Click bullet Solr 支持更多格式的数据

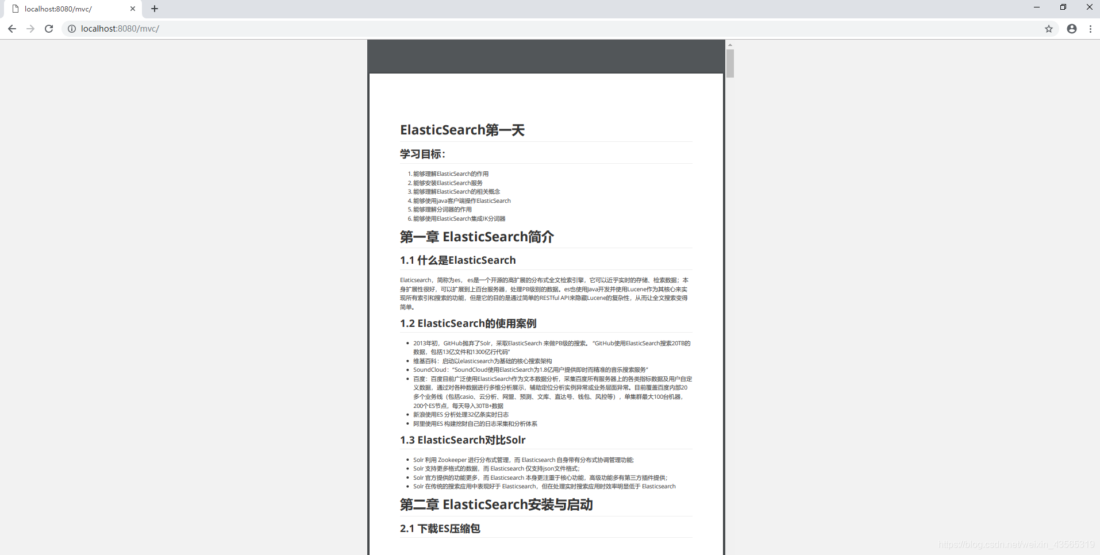[496, 469]
